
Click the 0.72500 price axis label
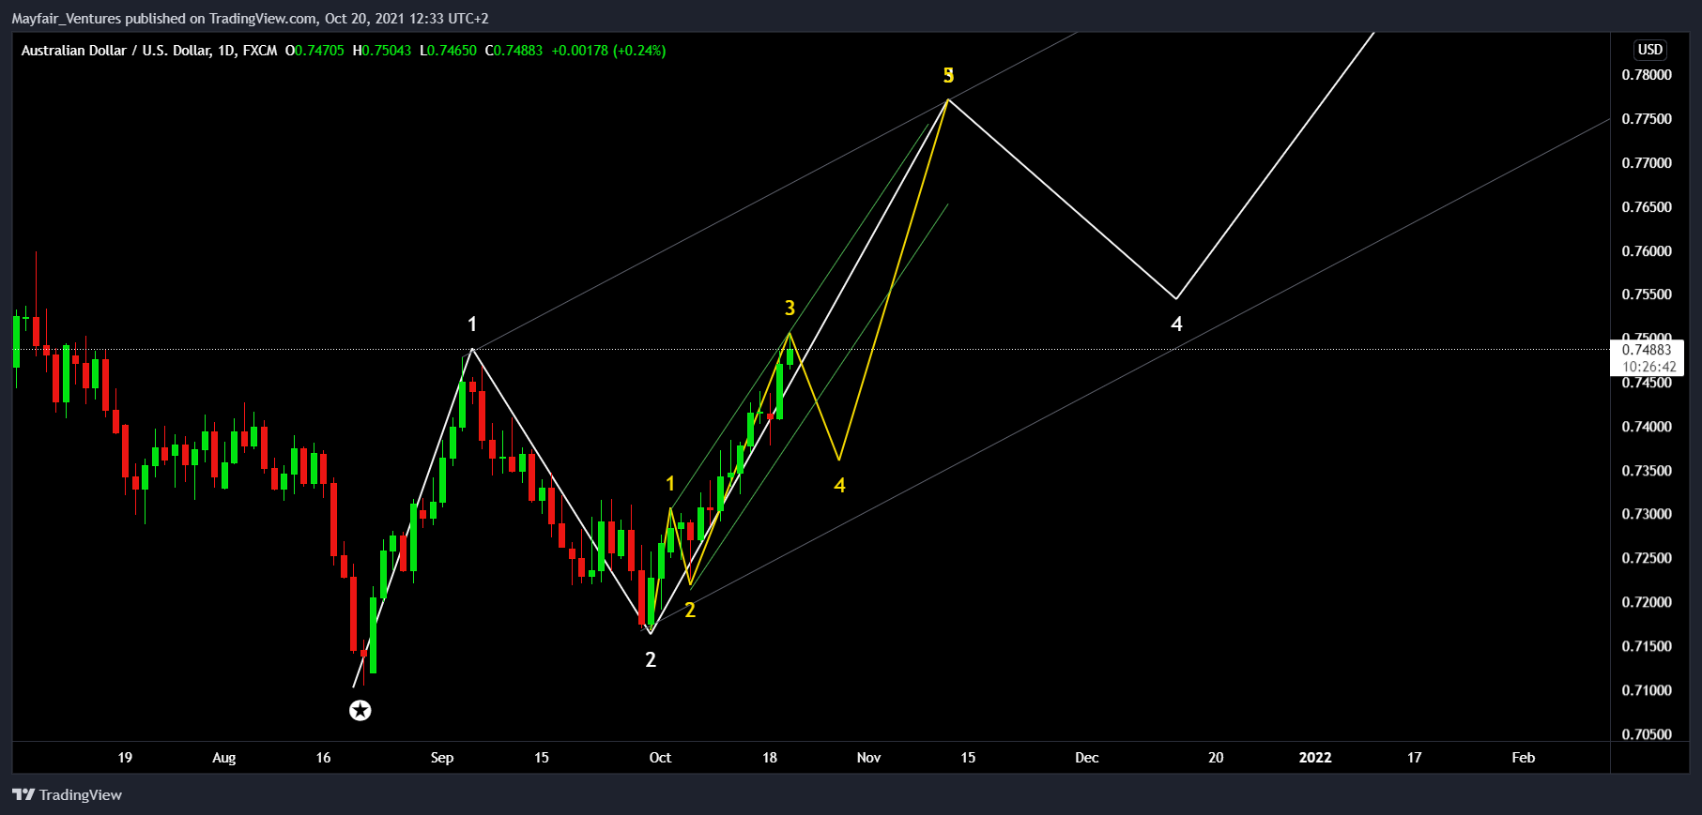1647,558
